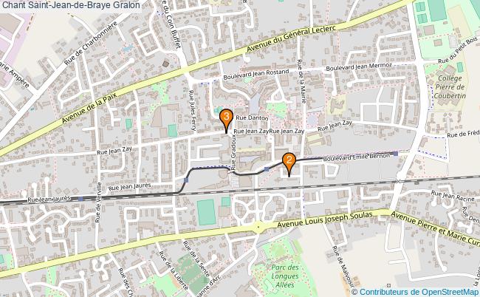Click the tram stop square on curved track near Rue Jean Jaurès
480x297 pixels.
pos(186,180)
